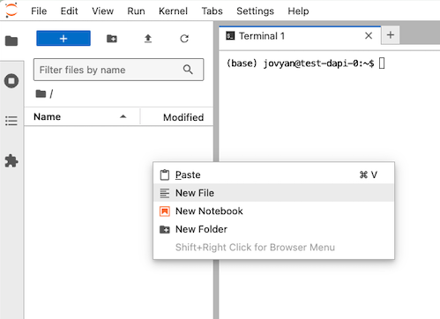Open the Settings menu
The image size is (440, 319).
coord(255,11)
